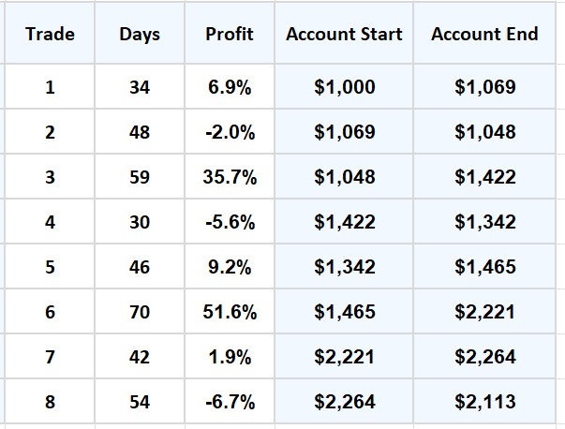The image size is (565, 429).
Task: Click the -5.6% profit cell
Action: [x=230, y=222]
